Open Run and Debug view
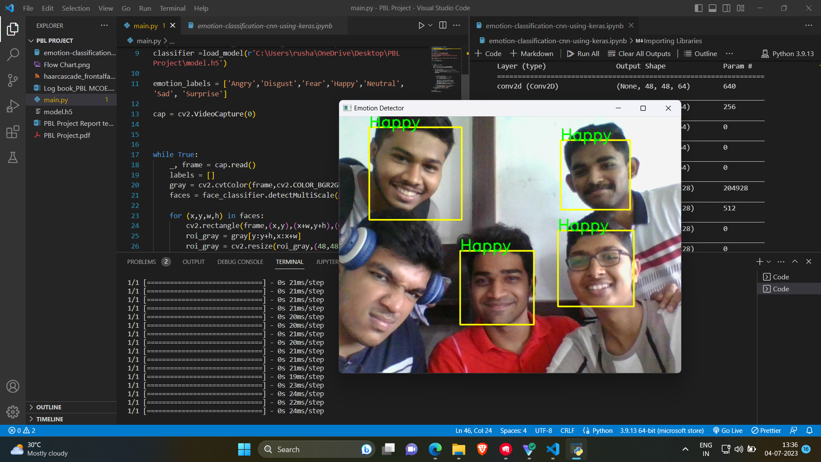Screen dimensions: 821x462 tap(13, 106)
